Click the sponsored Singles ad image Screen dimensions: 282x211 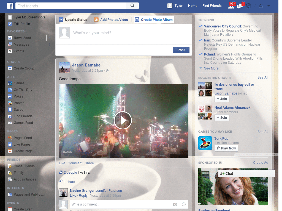tap(233, 187)
